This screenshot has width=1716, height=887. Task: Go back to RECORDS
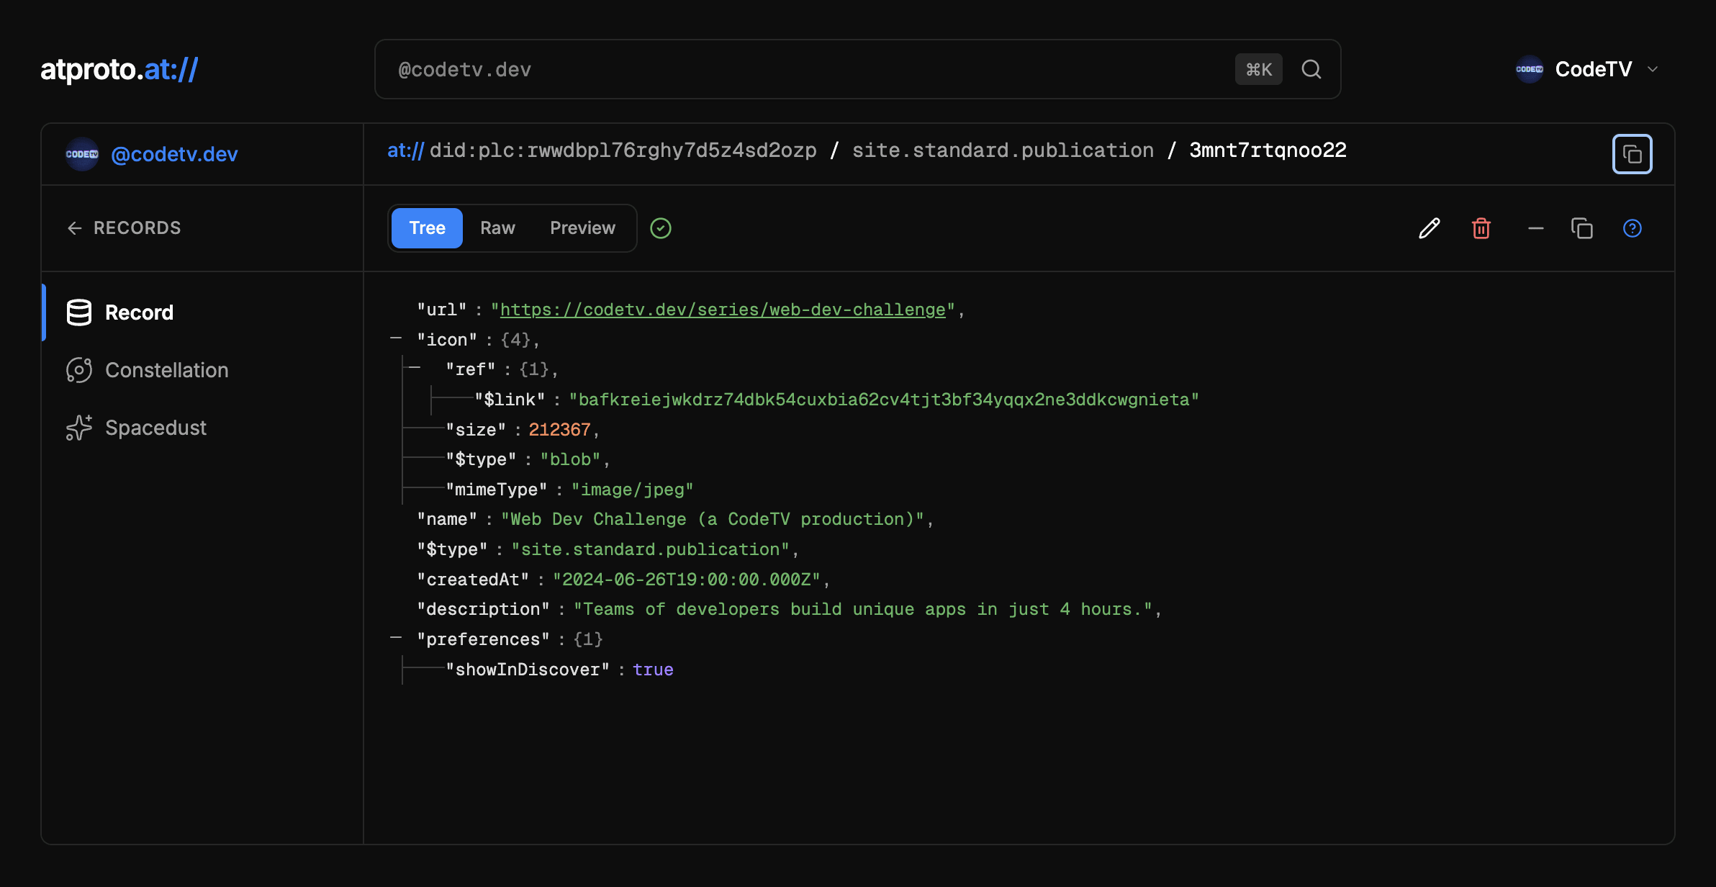[x=124, y=228]
